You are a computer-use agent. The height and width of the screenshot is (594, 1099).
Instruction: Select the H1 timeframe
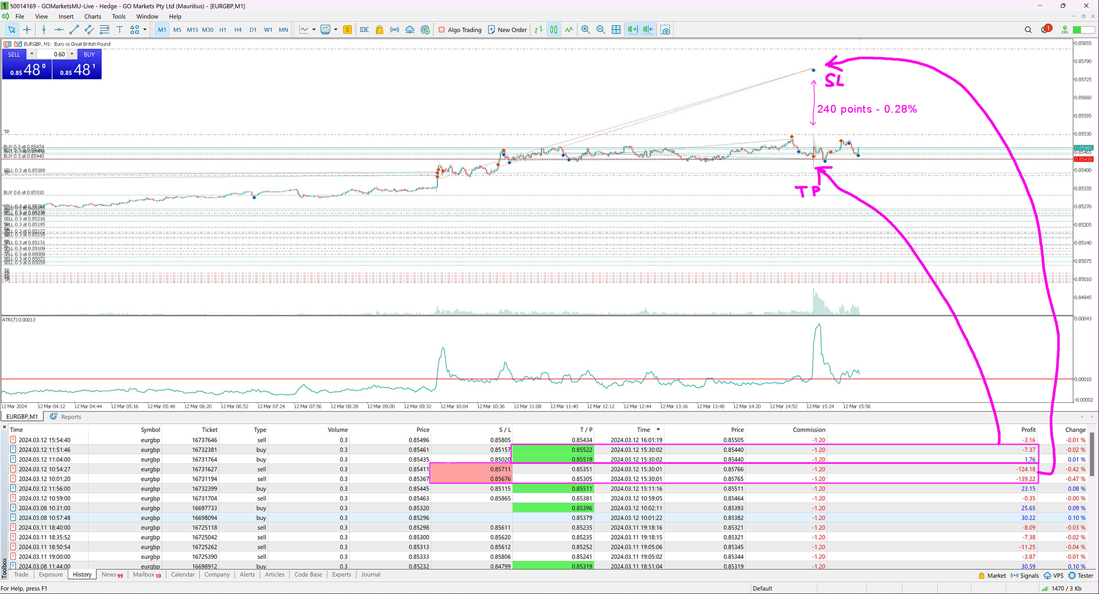[x=223, y=30]
